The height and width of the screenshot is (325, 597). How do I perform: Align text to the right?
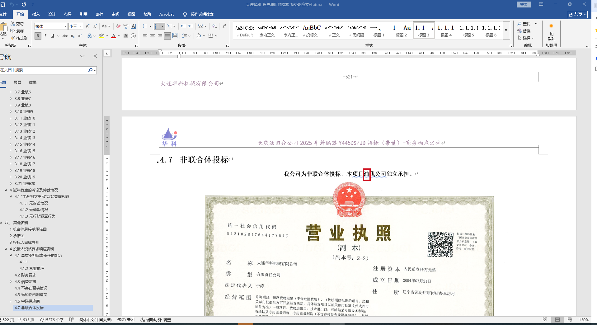(x=160, y=36)
